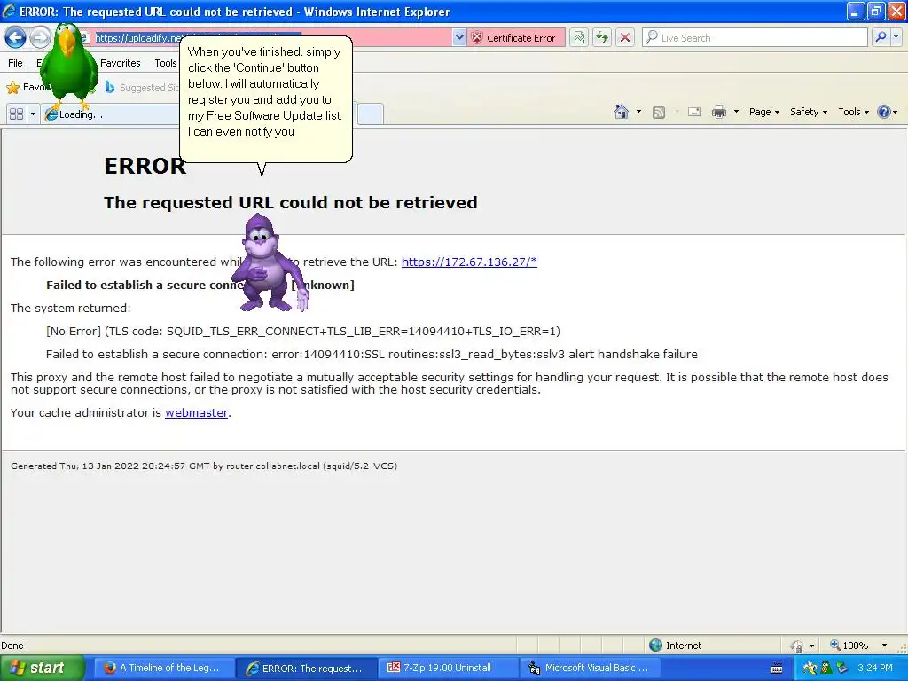This screenshot has width=908, height=681.
Task: Click the webmaster email link
Action: pos(196,413)
